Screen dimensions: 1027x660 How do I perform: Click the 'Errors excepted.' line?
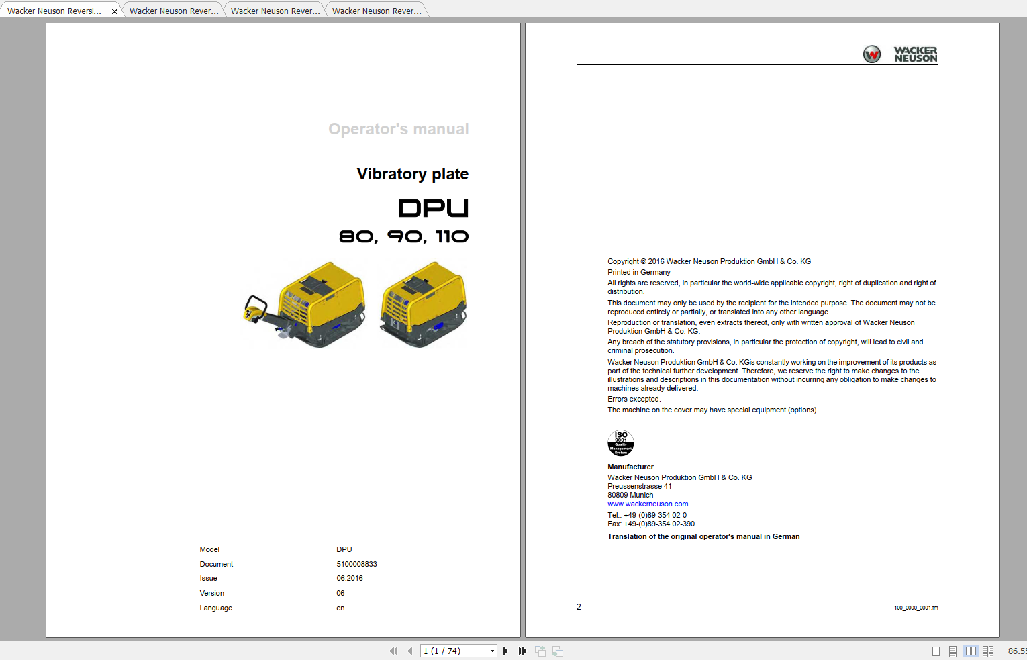pyautogui.click(x=634, y=399)
